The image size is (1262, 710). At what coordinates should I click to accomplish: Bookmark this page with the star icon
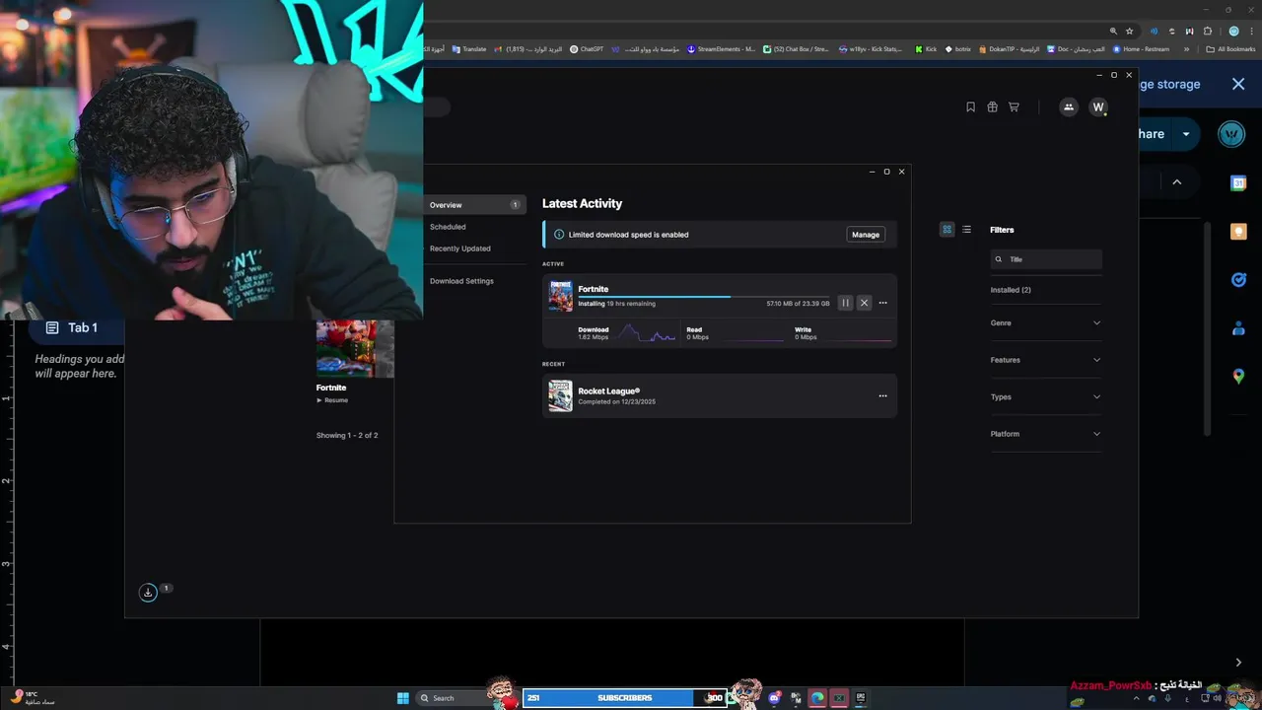(1130, 31)
